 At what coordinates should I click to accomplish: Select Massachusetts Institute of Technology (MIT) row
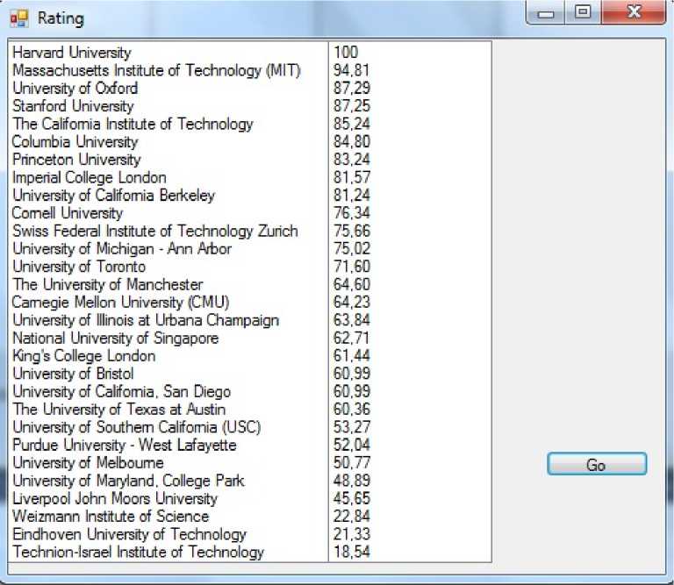coord(156,70)
